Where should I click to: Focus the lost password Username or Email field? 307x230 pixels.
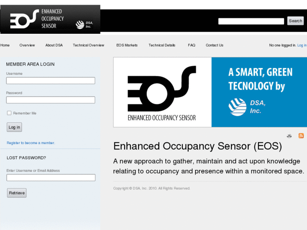51,178
